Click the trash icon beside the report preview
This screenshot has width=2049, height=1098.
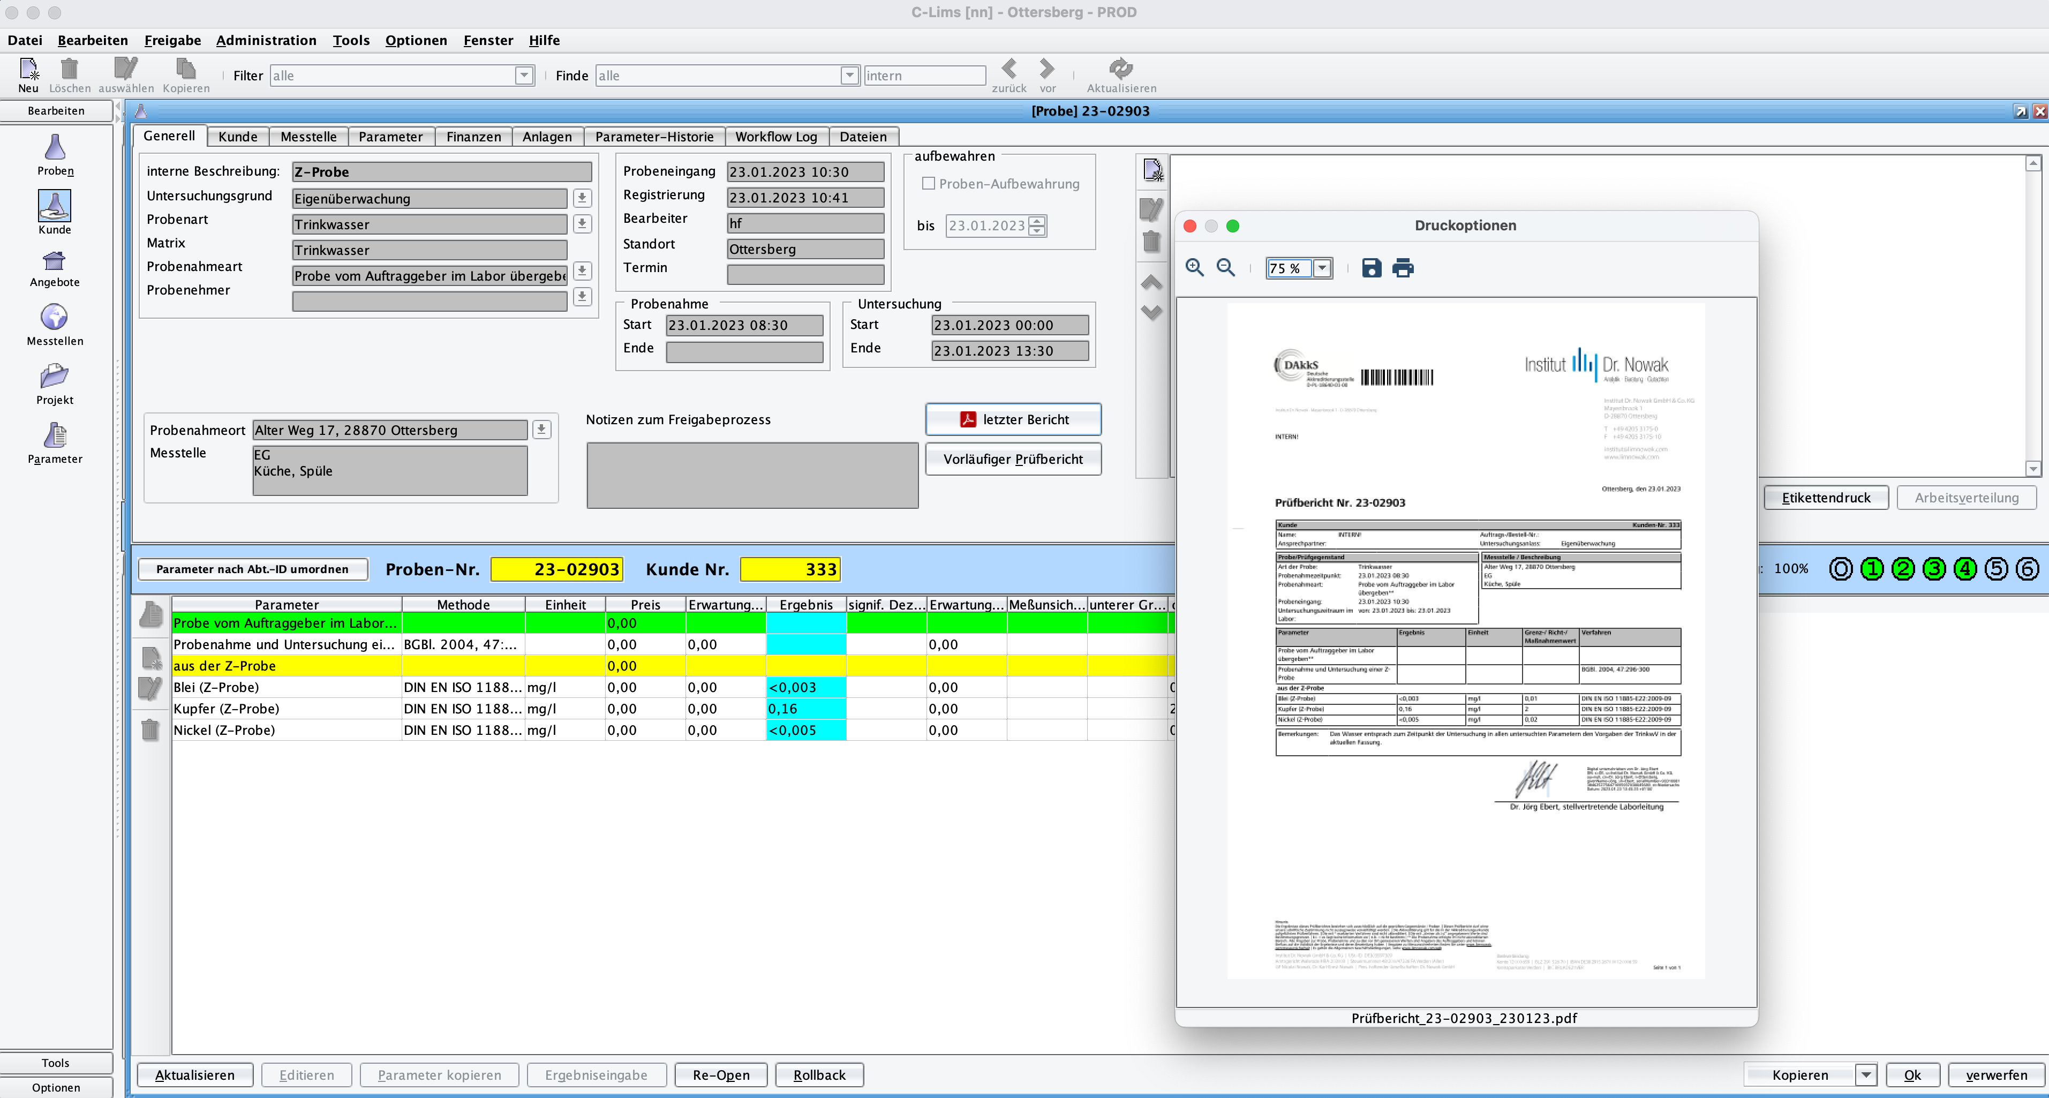(1151, 241)
